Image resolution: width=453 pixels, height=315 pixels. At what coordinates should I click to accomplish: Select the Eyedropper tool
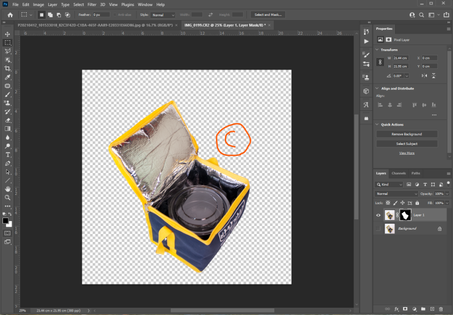tap(7, 77)
